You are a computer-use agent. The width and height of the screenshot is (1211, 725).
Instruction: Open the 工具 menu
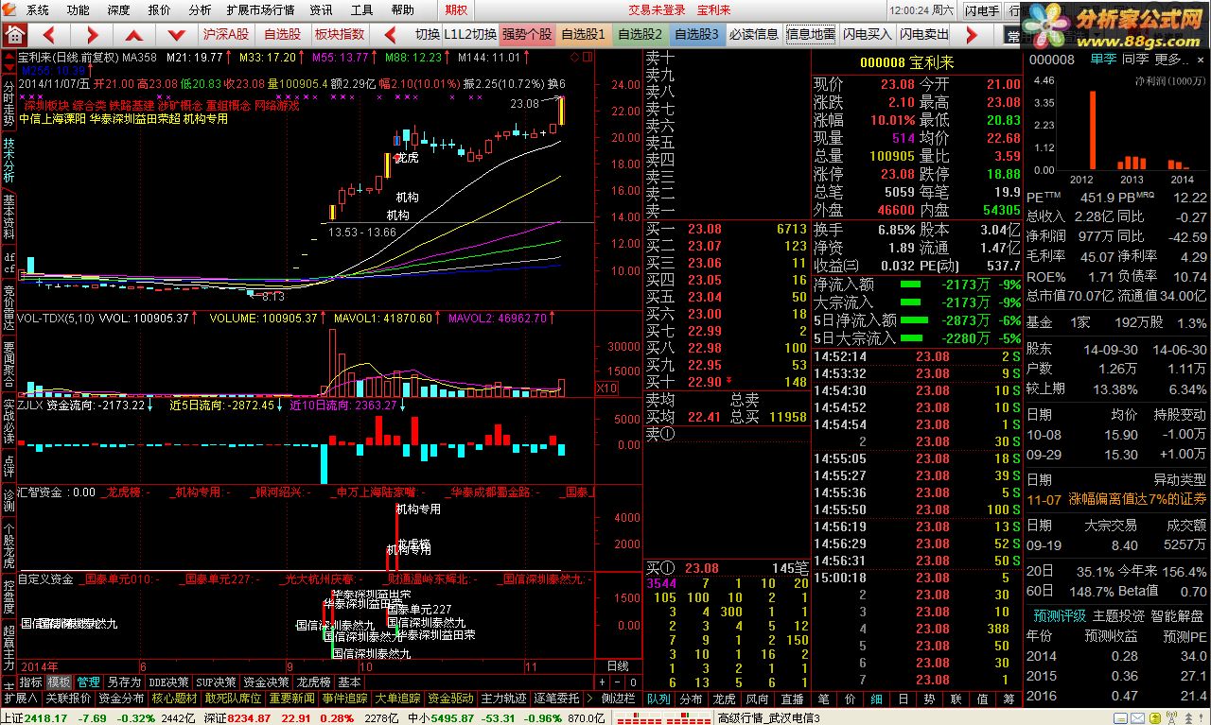(x=361, y=10)
